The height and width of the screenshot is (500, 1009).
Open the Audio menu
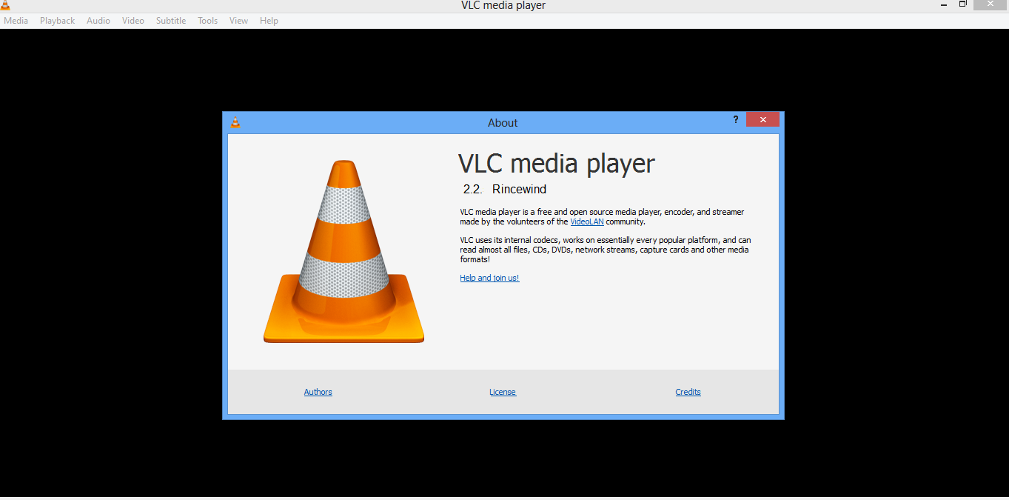point(98,21)
